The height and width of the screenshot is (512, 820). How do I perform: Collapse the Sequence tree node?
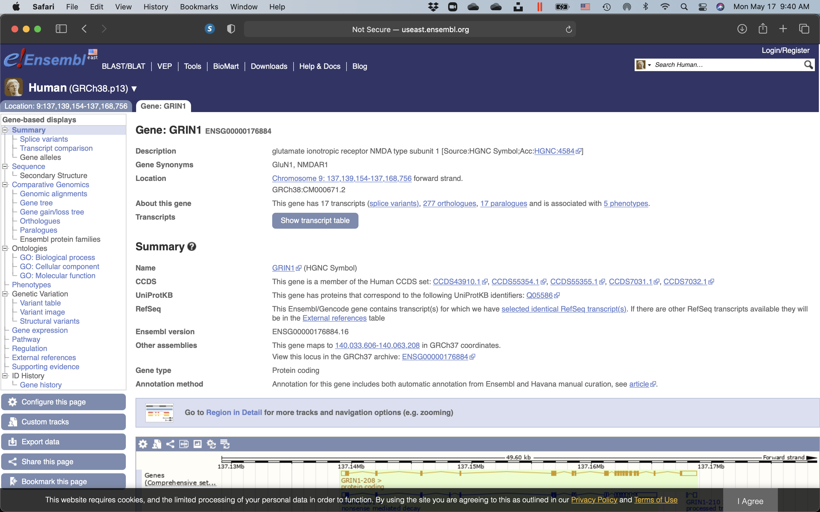click(5, 166)
